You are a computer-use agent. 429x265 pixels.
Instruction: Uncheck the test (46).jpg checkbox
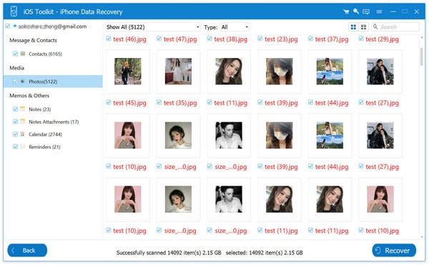(x=109, y=39)
